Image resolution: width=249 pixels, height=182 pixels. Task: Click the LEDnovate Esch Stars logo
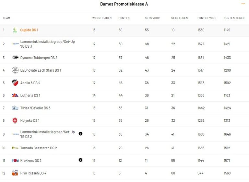(15, 70)
